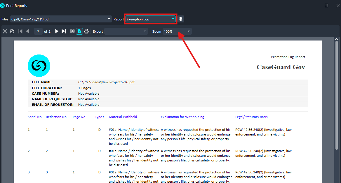Click the Page No. column header
This screenshot has height=183, width=341.
pyautogui.click(x=79, y=117)
